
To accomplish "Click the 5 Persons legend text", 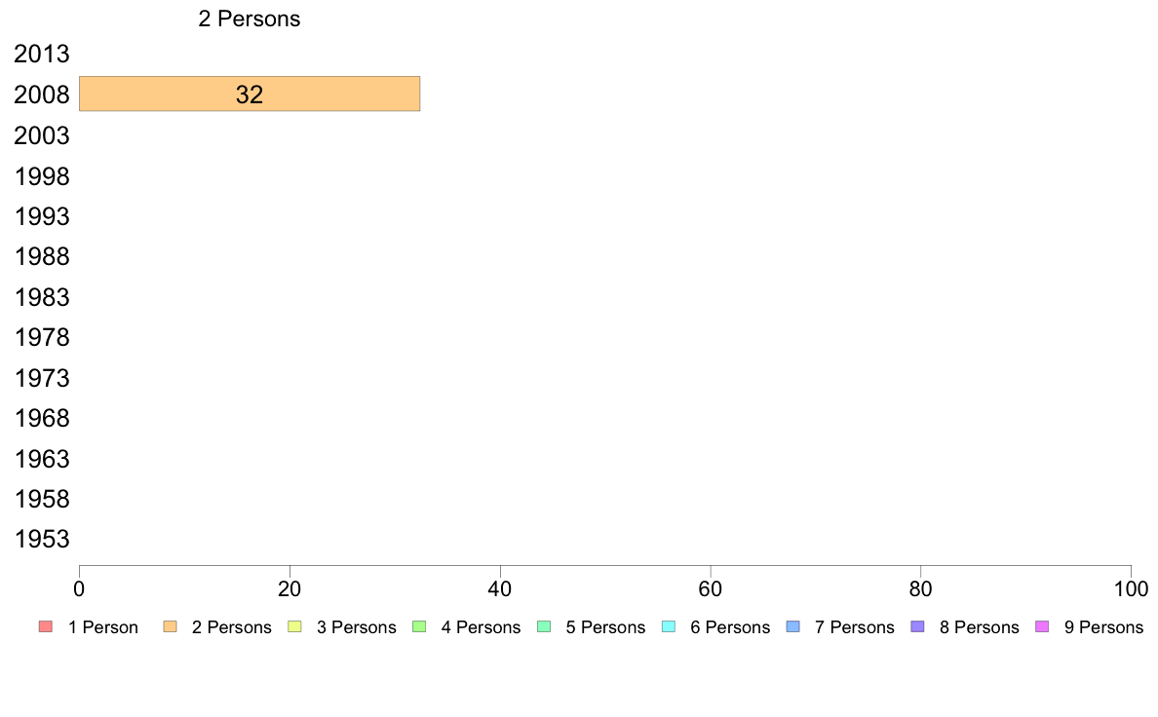I will (605, 627).
